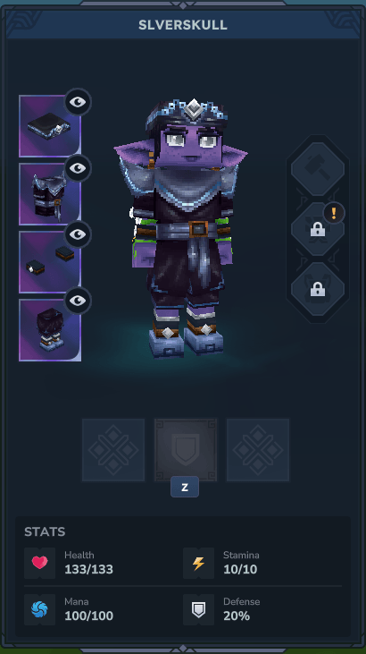Click the orange exclamation alert badge

(x=334, y=213)
